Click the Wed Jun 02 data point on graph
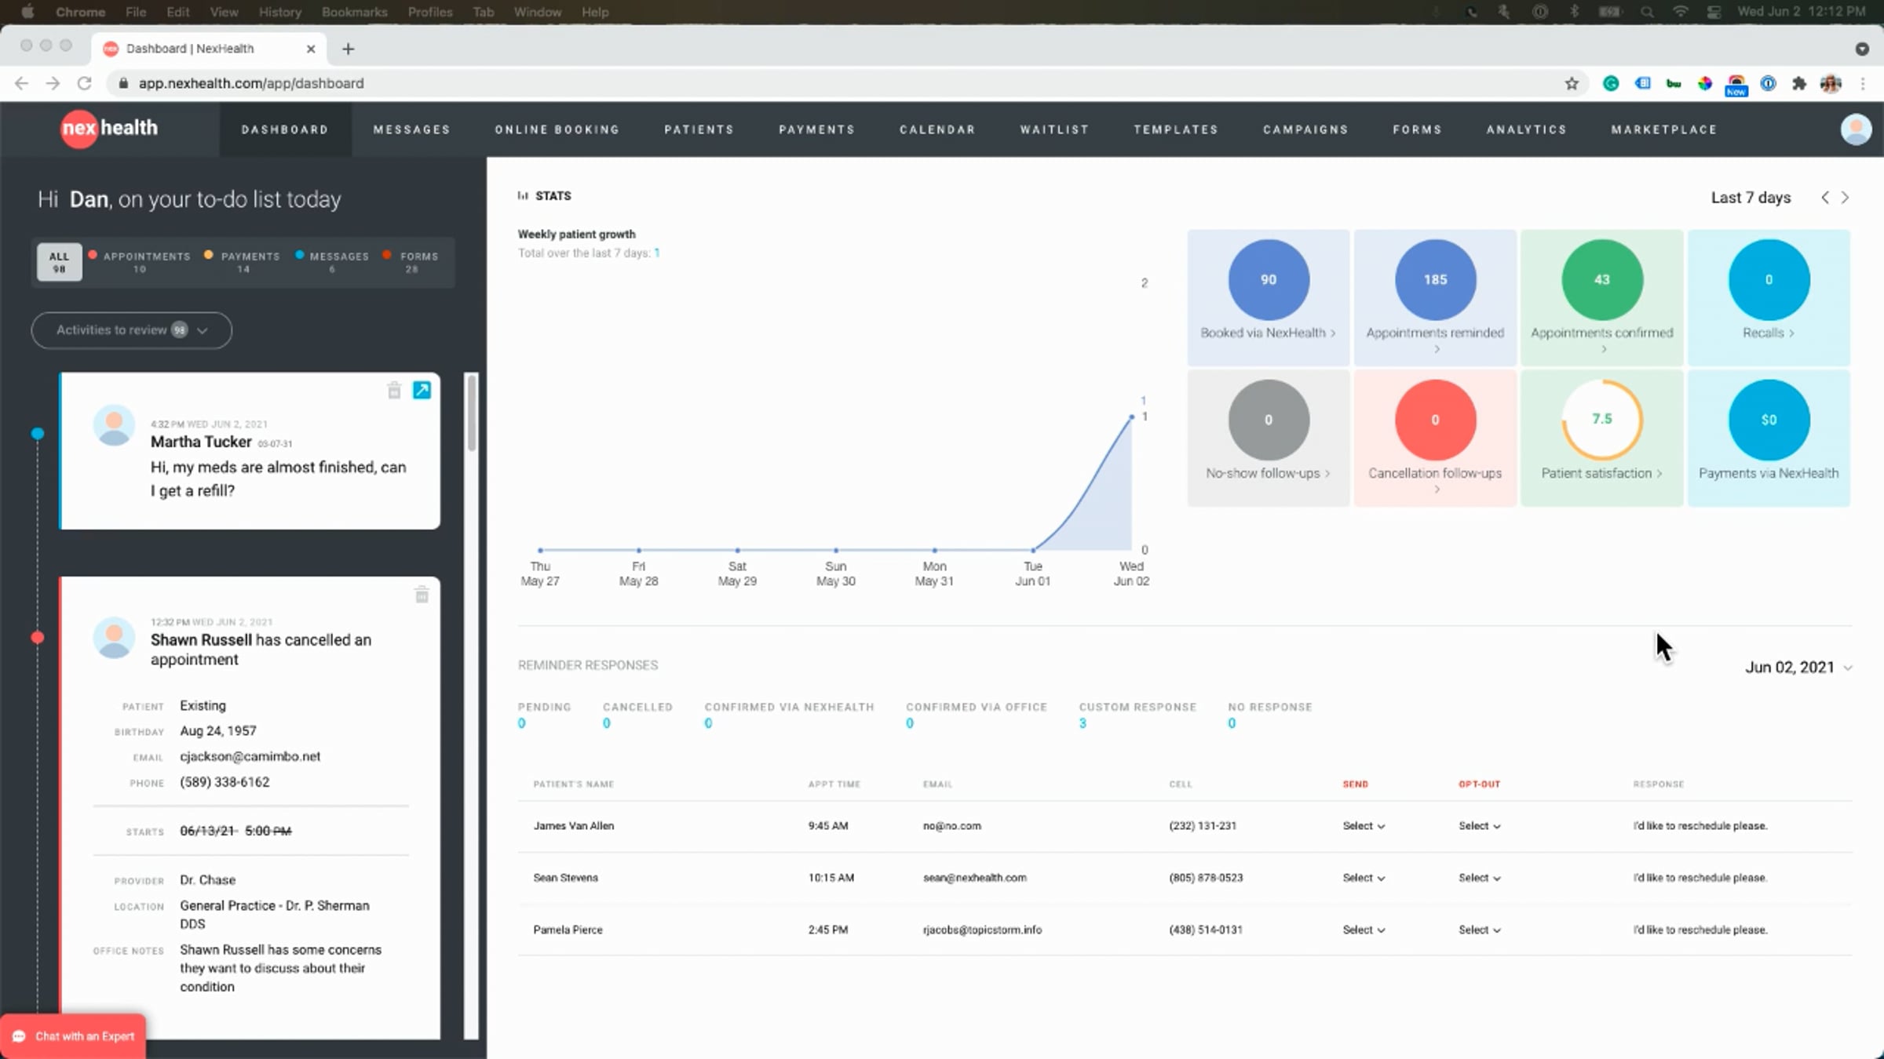The image size is (1884, 1059). pyautogui.click(x=1131, y=417)
